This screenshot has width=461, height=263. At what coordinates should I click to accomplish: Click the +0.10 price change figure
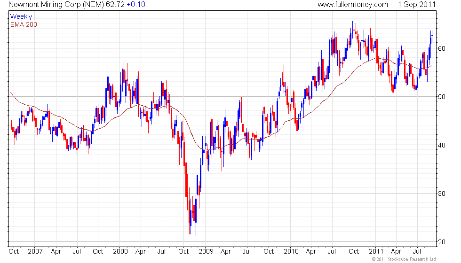(136, 5)
